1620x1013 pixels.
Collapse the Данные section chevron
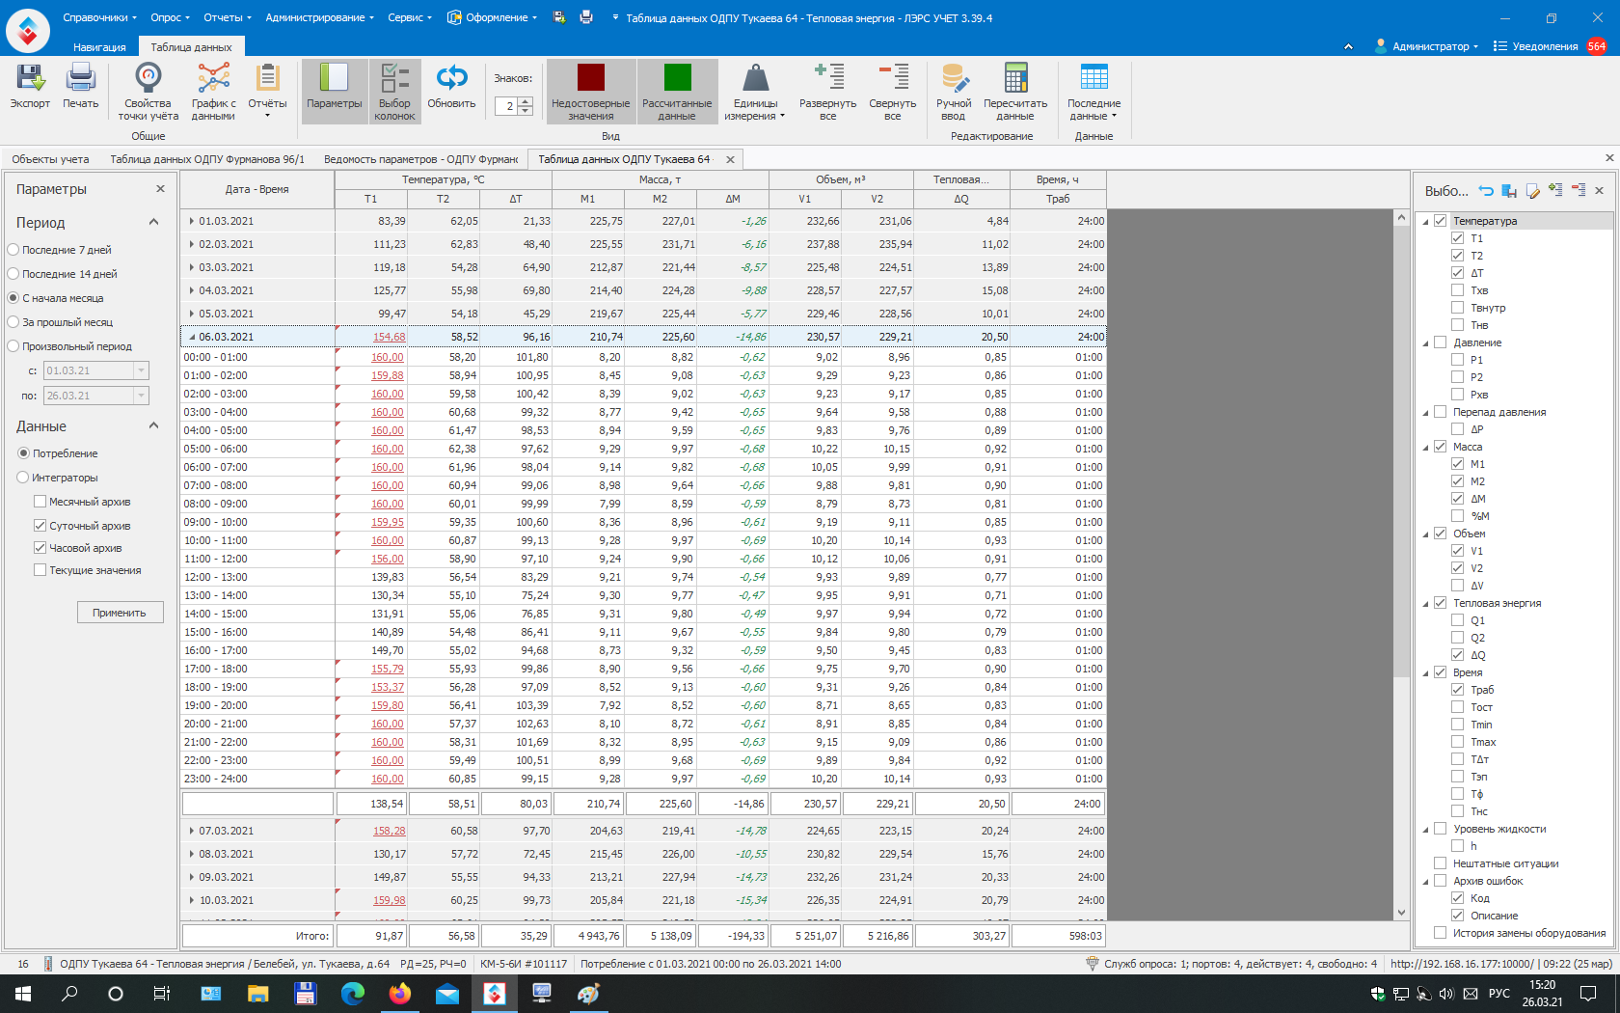153,426
